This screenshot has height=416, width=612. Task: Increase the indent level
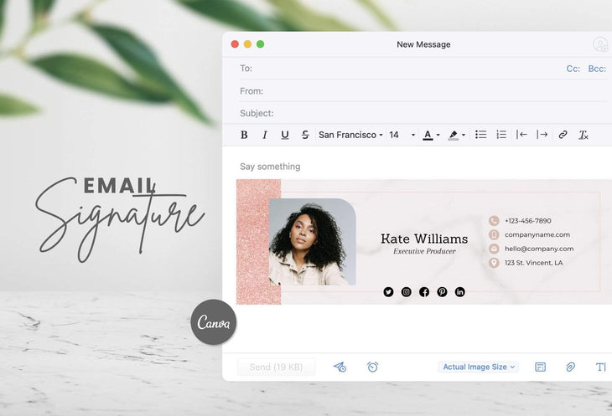(x=542, y=135)
